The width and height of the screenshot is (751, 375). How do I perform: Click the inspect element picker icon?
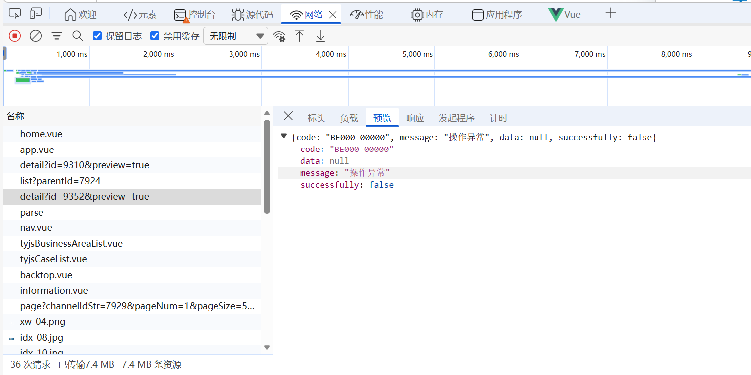(x=15, y=14)
